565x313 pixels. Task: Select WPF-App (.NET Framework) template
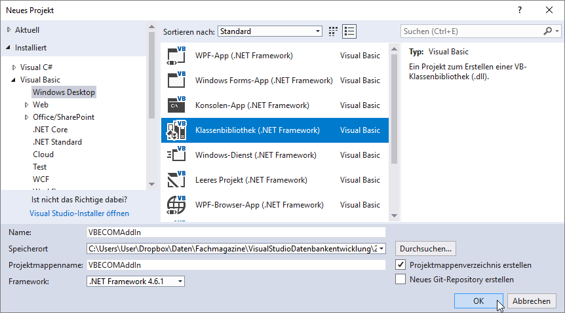(x=275, y=56)
